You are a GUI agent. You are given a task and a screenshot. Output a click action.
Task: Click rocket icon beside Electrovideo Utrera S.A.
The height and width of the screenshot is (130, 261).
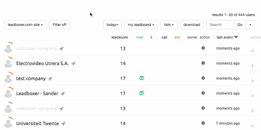73,64
